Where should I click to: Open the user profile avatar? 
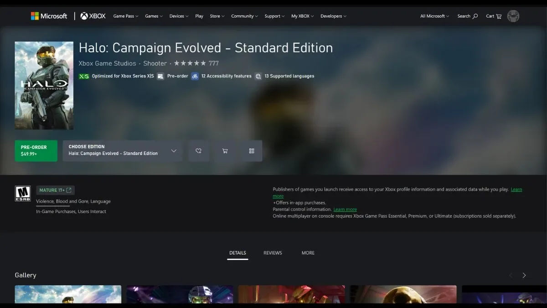(513, 16)
